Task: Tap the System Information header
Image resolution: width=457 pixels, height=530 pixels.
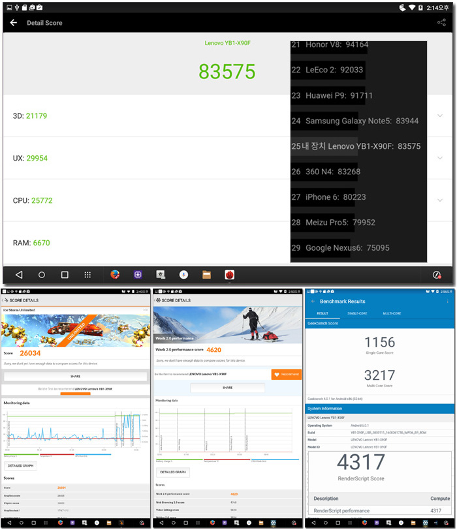Action: (380, 409)
